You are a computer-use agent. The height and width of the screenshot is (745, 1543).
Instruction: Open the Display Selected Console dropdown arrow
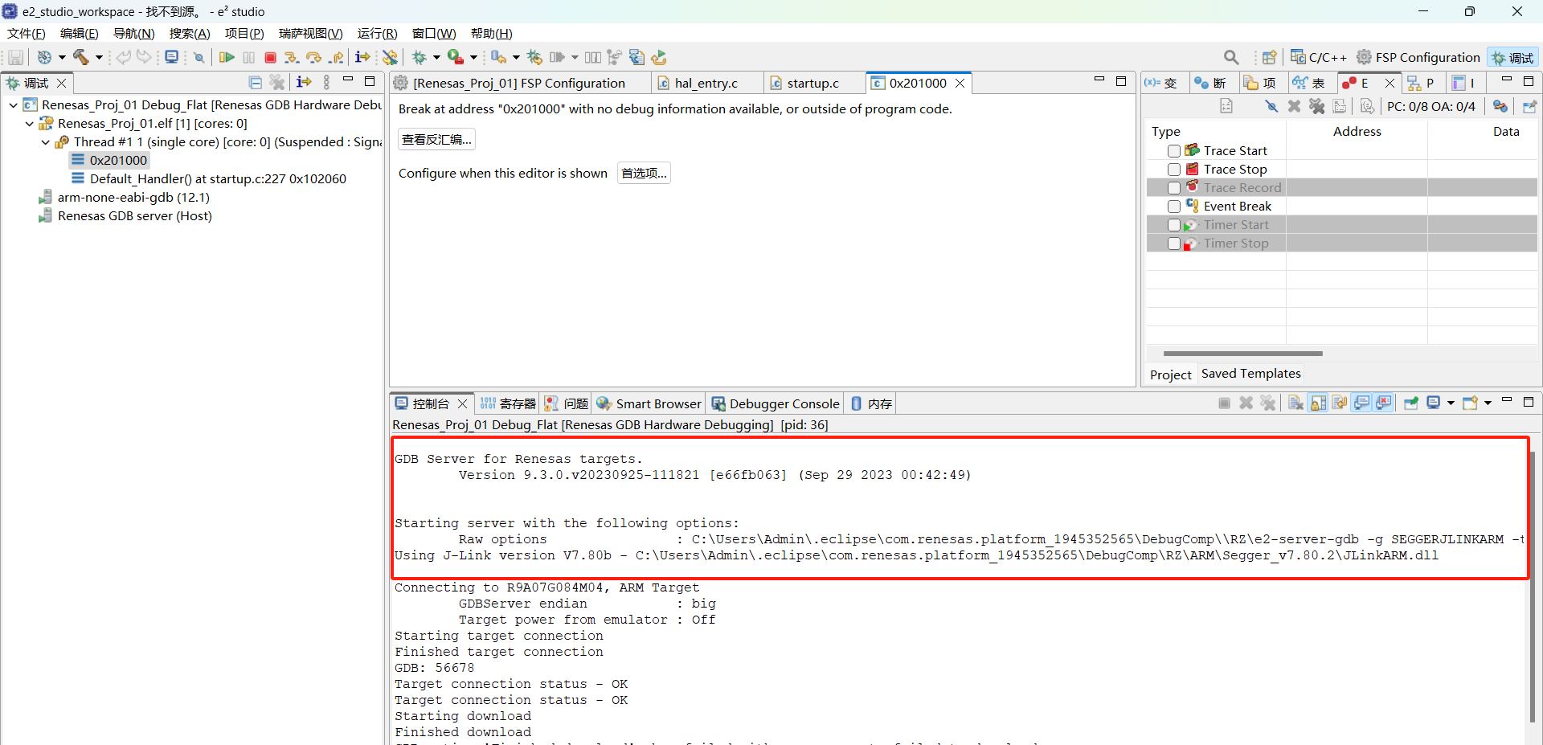pos(1451,403)
